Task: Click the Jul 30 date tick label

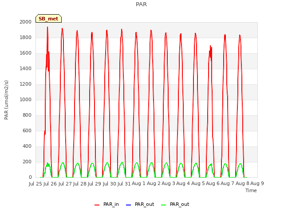Action: [110, 184]
